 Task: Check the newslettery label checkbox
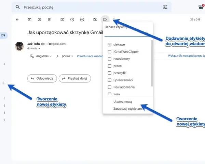pos(110,59)
